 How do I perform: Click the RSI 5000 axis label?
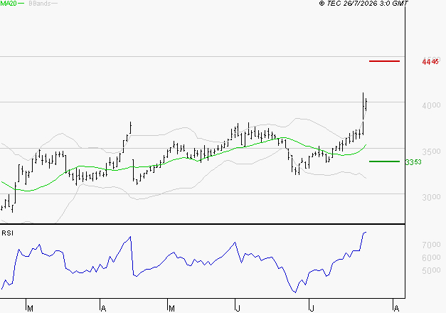click(x=431, y=270)
